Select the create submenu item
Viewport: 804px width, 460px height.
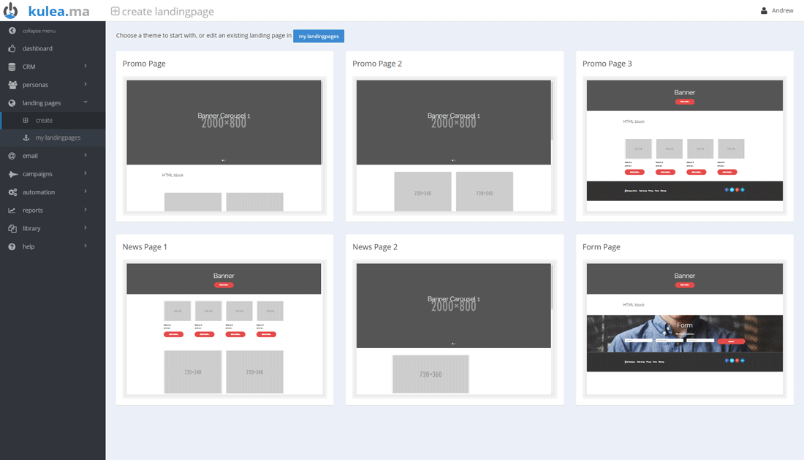click(44, 120)
